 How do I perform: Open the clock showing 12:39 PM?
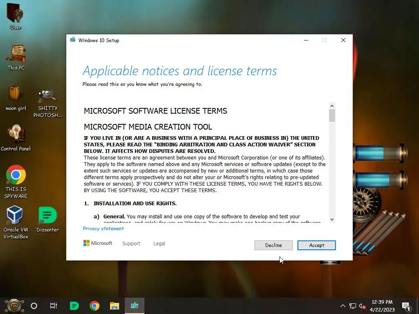click(x=382, y=306)
